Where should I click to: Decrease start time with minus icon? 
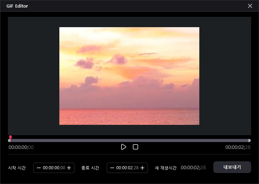click(x=38, y=168)
